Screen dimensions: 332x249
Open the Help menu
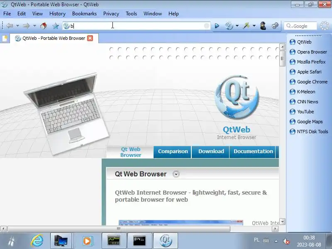coord(173,14)
